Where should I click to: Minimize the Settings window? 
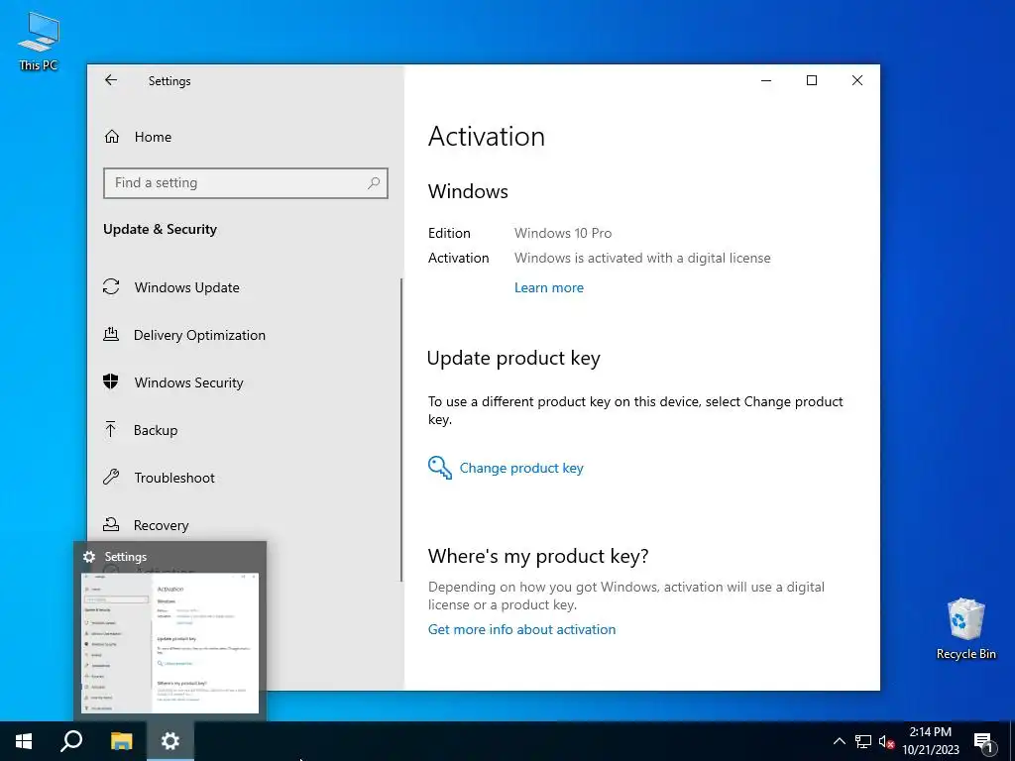click(766, 80)
